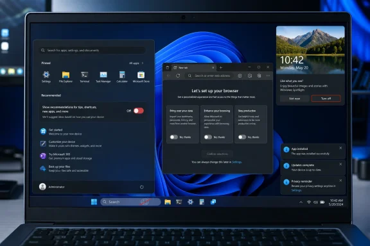Dismiss the Privacy reminder notification
370x246 pixels.
[340, 180]
